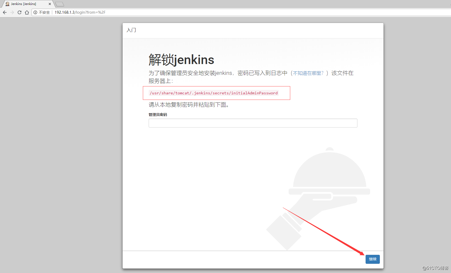Open the browser home page icon
The image size is (451, 273).
[x=27, y=12]
